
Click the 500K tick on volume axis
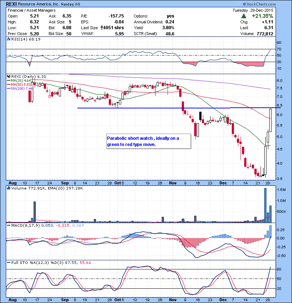[x=281, y=212]
